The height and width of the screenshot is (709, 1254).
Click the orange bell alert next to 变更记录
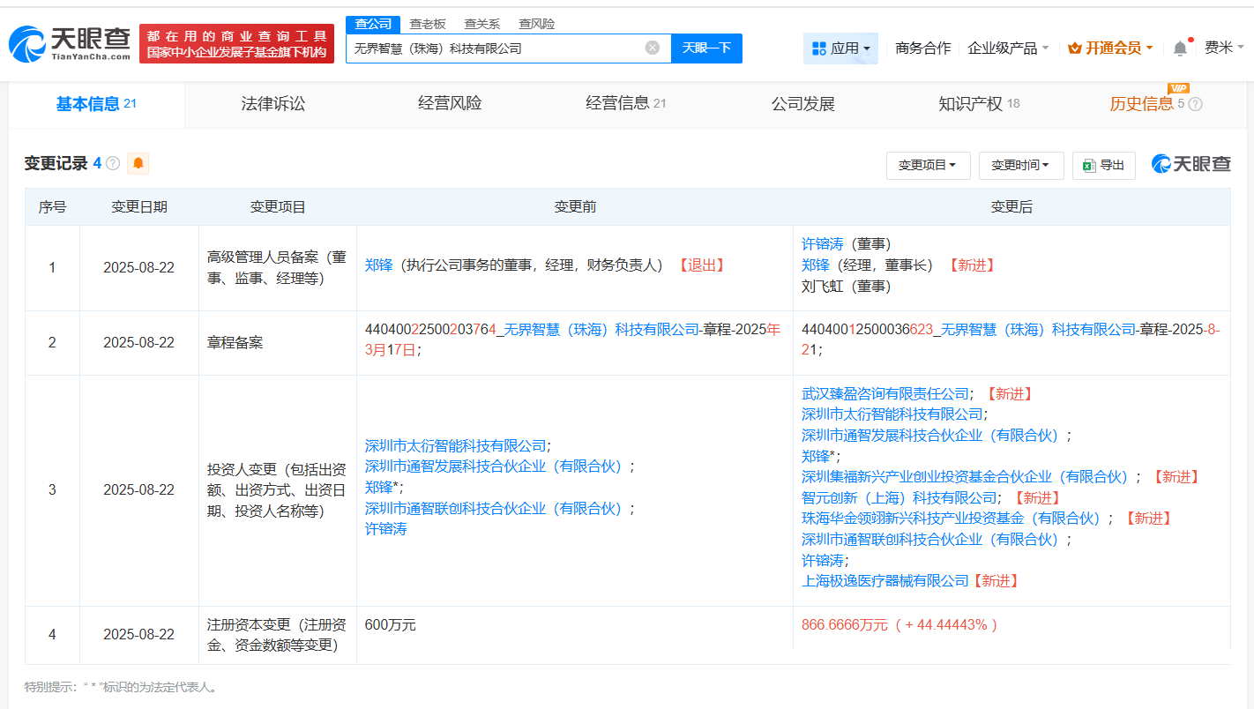click(138, 163)
